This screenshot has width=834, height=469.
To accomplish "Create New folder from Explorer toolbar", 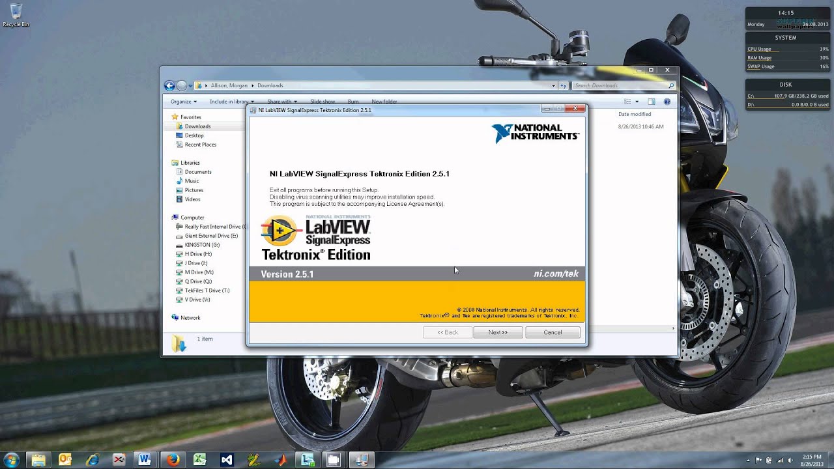I will (x=384, y=102).
